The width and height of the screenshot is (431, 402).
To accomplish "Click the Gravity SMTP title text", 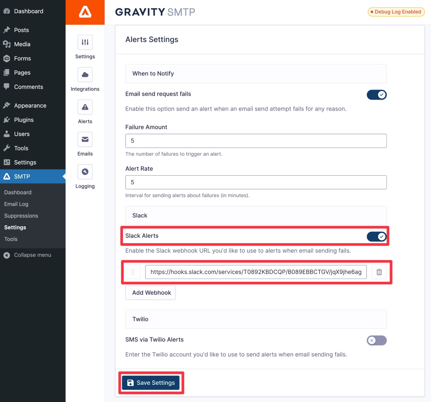I will 155,12.
